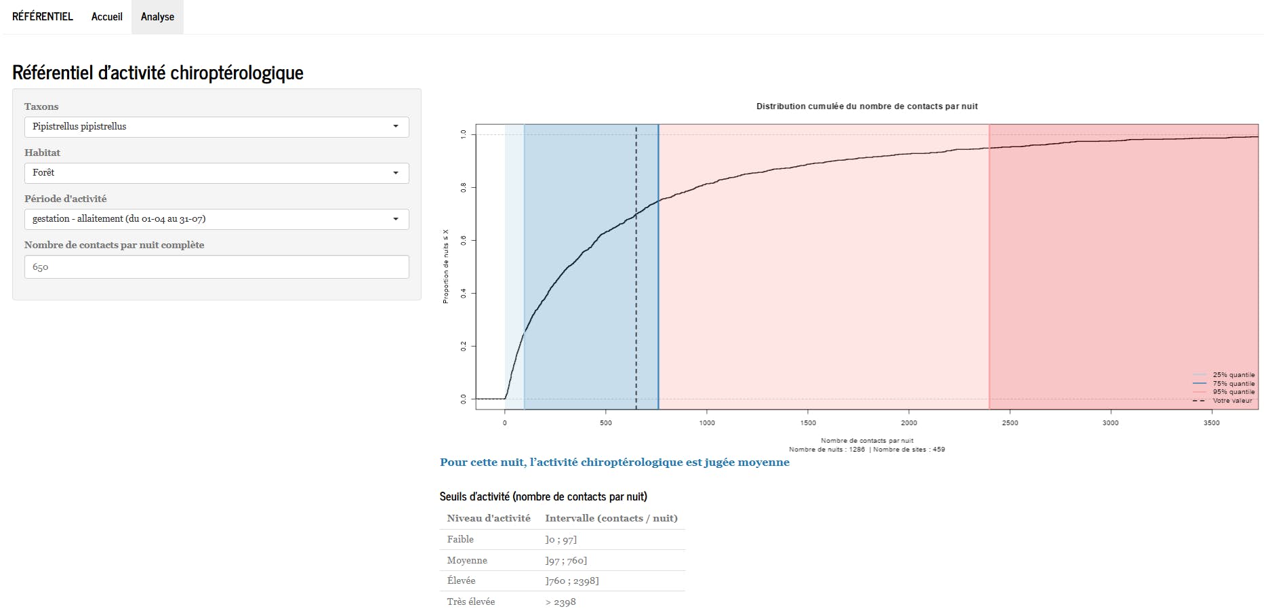Open the Habitat dropdown set to Forêt

coord(216,173)
